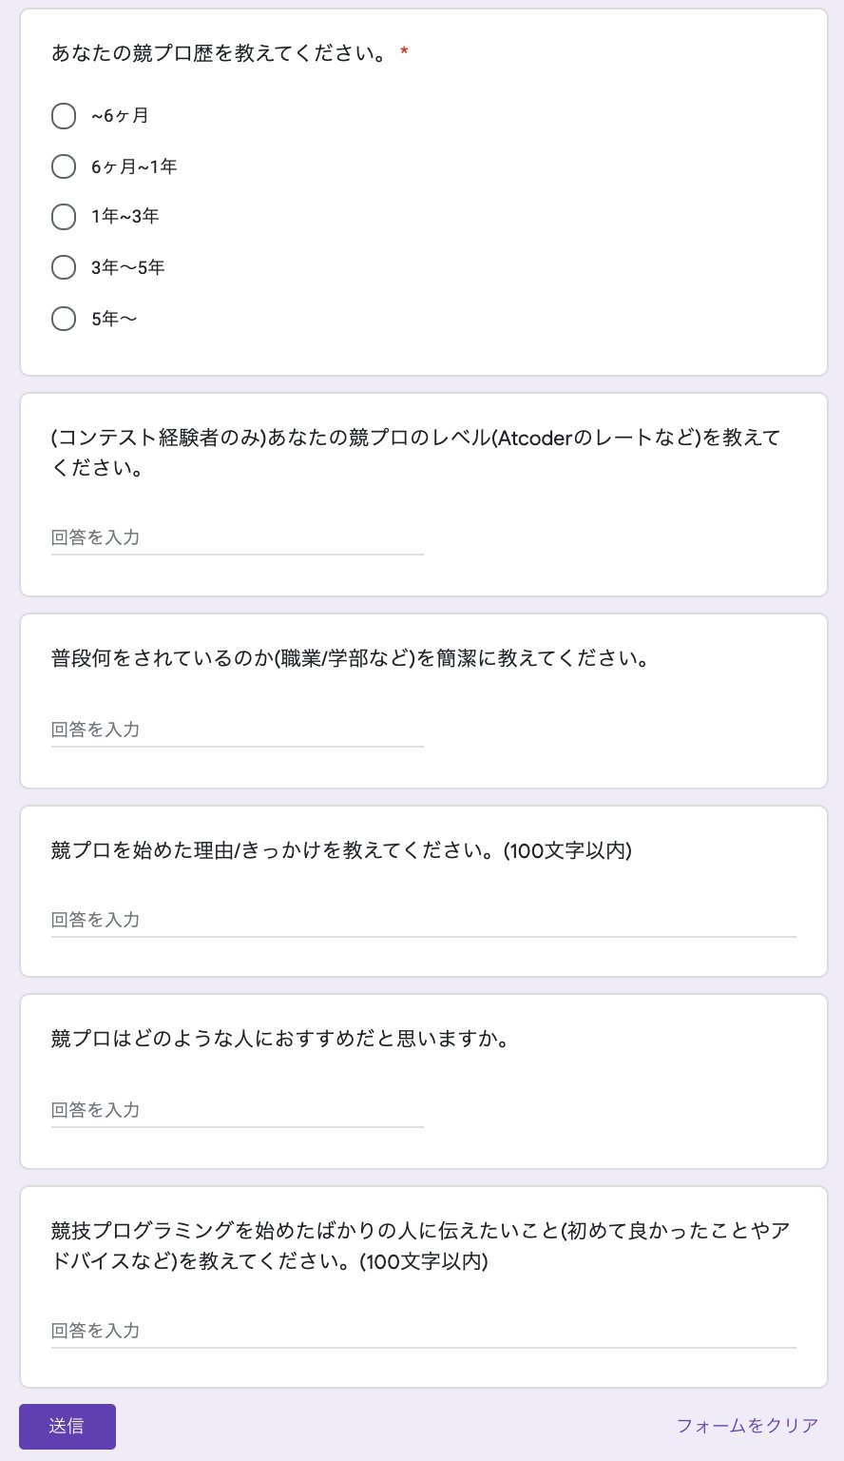The height and width of the screenshot is (1461, 844).
Task: Click the 職業/学部 answer input field
Action: 237,730
